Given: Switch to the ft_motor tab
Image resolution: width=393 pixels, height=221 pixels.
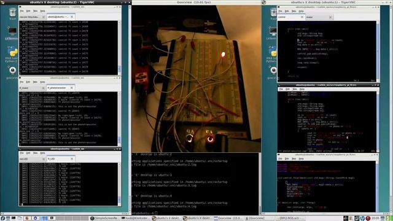Looking at the screenshot, I should (32, 88).
